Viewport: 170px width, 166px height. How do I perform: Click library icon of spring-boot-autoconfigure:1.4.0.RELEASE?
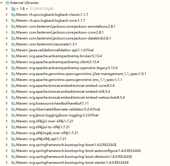pyautogui.click(x=13, y=151)
